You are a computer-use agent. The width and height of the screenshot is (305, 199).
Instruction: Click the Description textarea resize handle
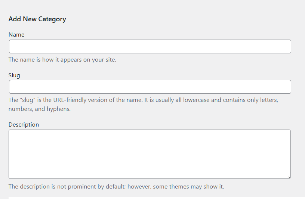(x=289, y=177)
